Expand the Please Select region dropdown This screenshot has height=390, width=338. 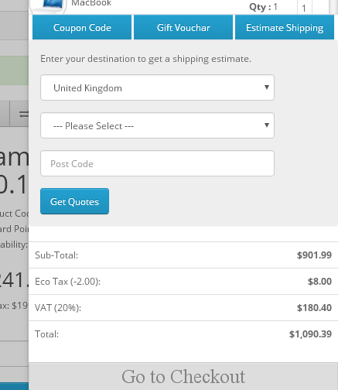click(x=157, y=125)
